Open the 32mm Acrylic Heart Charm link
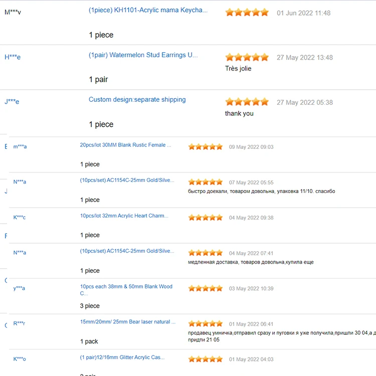376x376 pixels. click(124, 216)
